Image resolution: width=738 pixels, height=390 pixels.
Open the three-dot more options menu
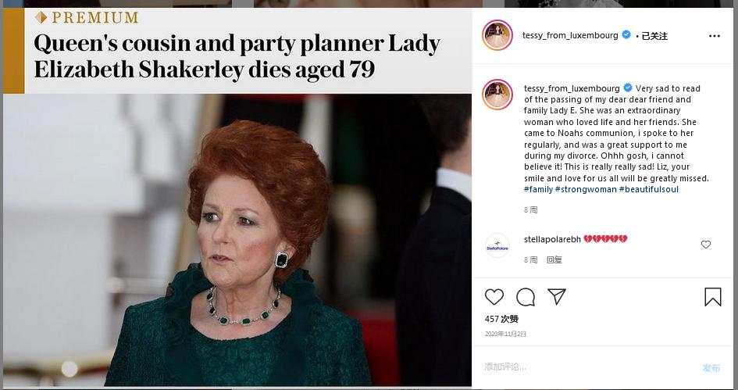tap(715, 36)
